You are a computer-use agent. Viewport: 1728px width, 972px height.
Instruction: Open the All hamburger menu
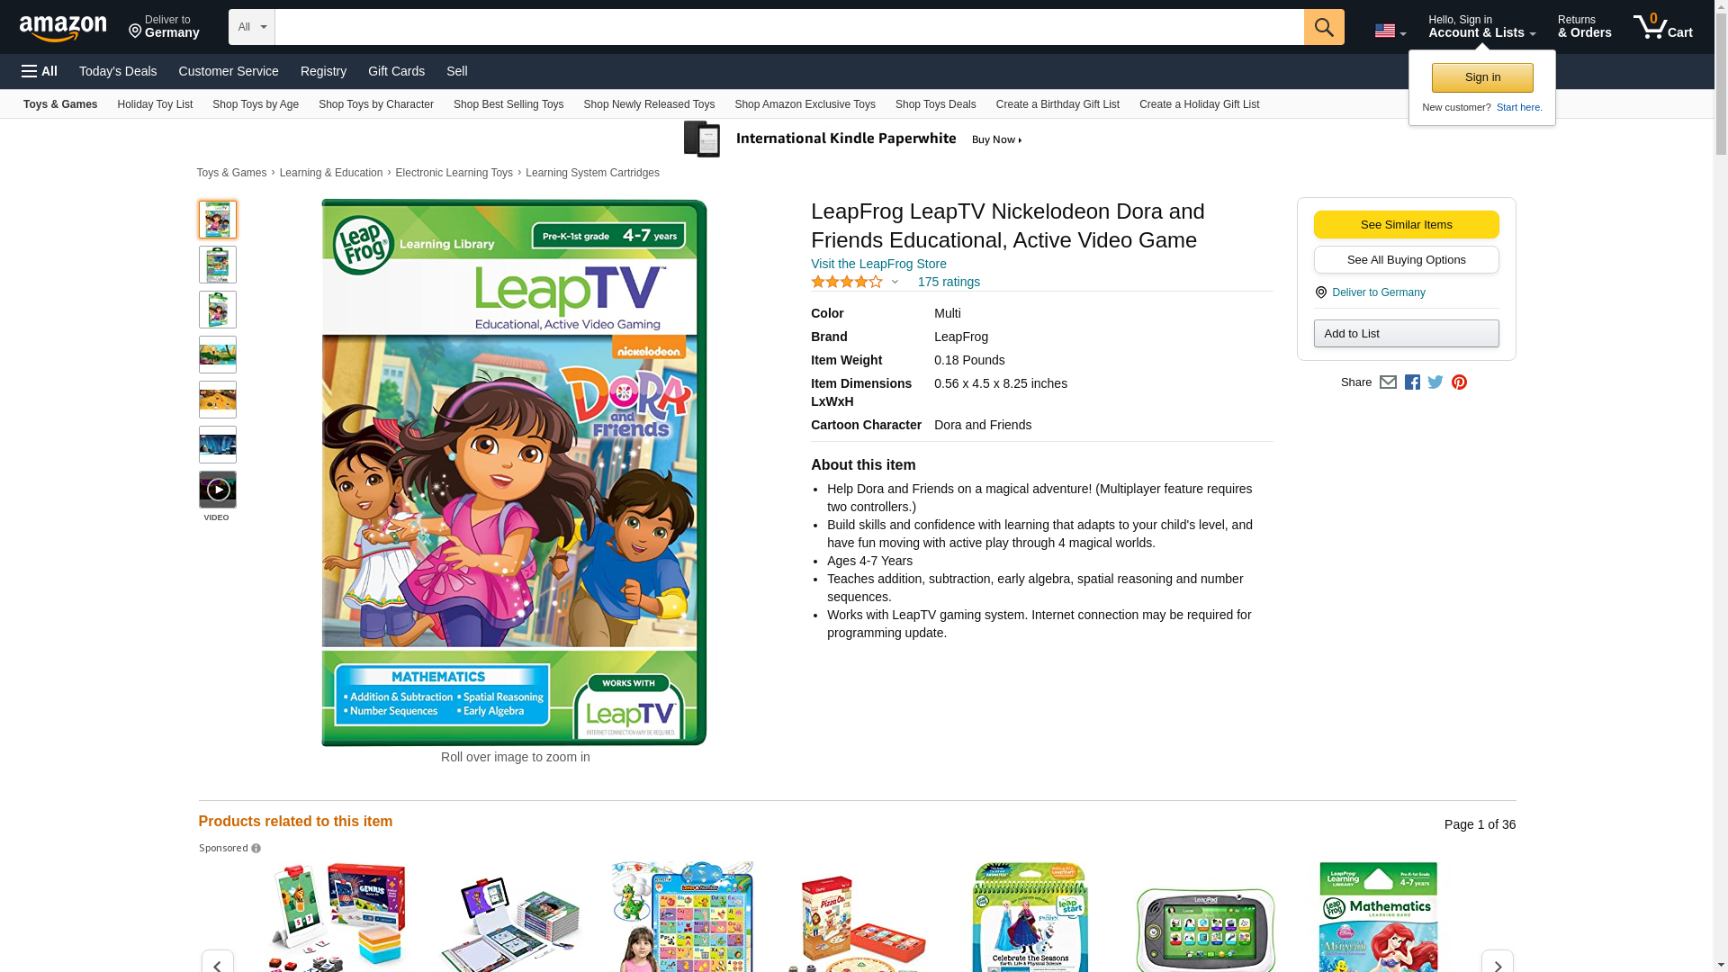click(x=40, y=71)
